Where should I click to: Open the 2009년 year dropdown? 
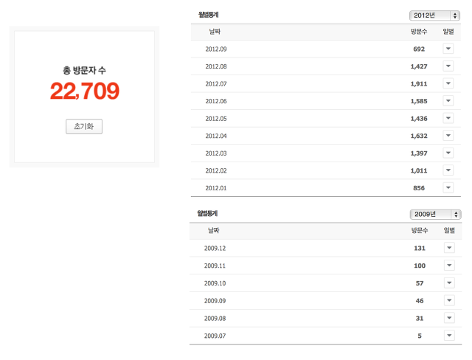[x=435, y=215]
